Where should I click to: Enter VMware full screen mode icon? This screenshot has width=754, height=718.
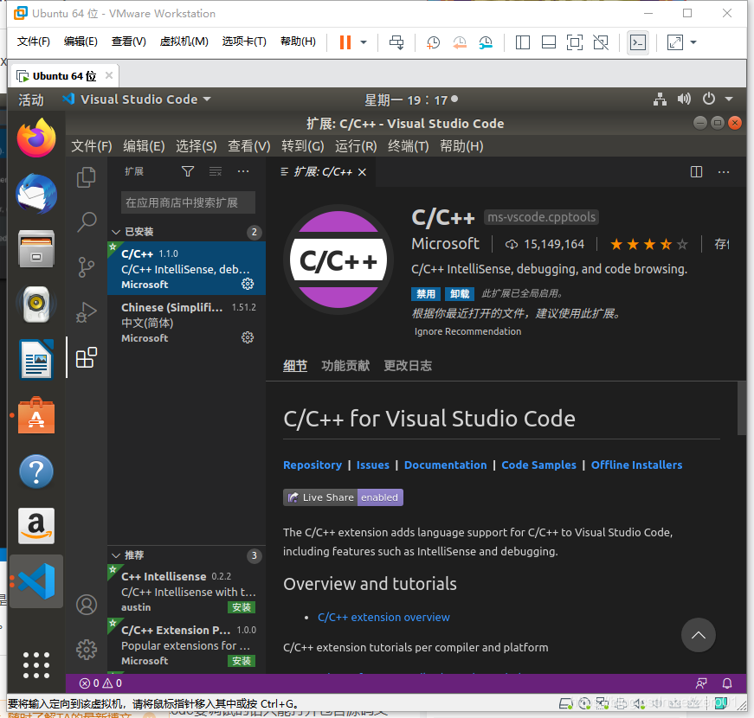575,42
